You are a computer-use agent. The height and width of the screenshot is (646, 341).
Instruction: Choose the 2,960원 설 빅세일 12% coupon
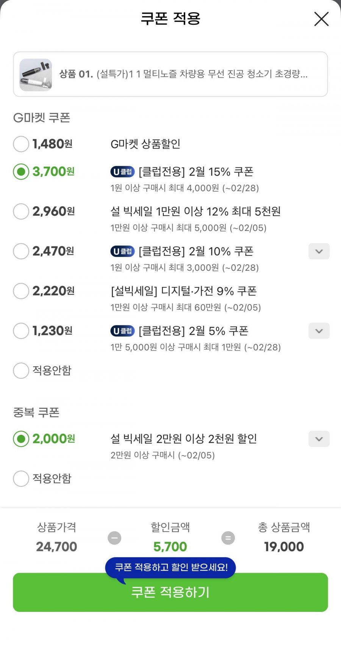(x=21, y=212)
